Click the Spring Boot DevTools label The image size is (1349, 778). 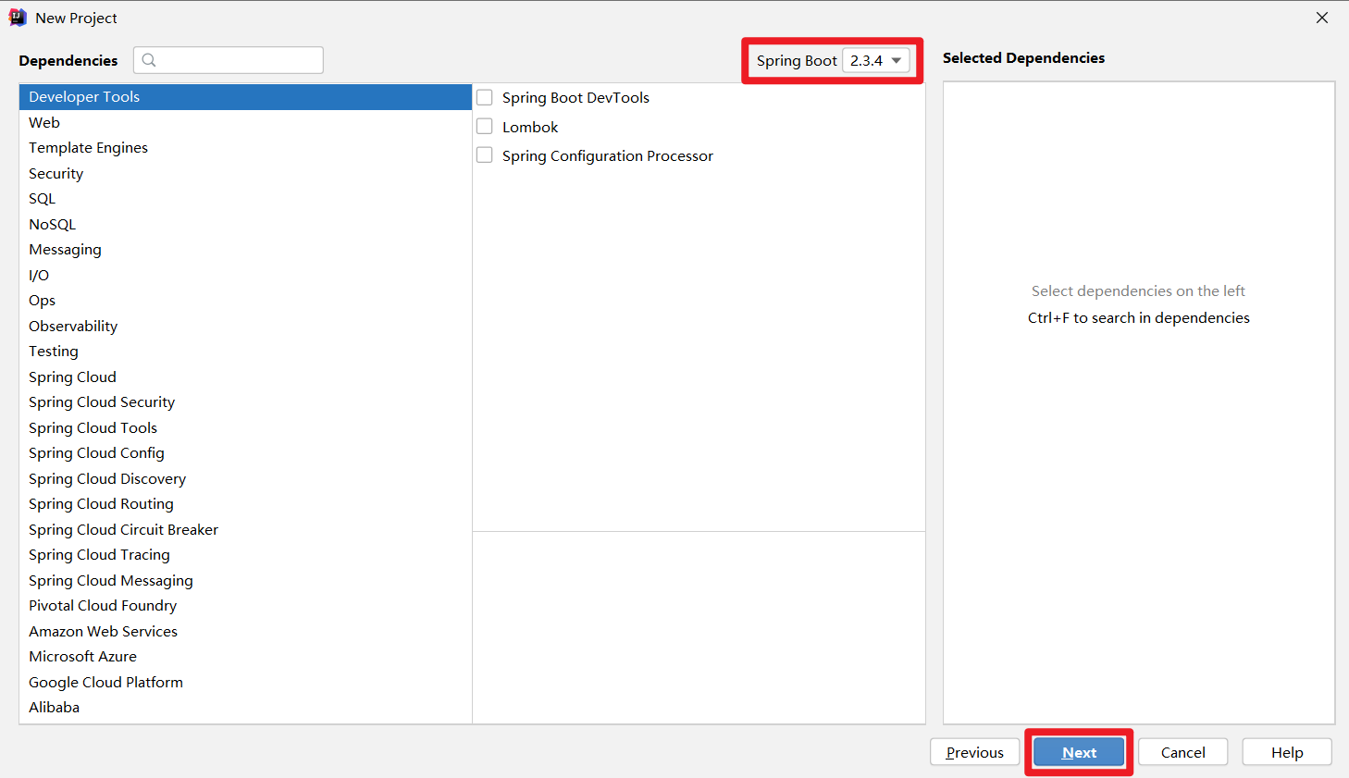click(575, 97)
